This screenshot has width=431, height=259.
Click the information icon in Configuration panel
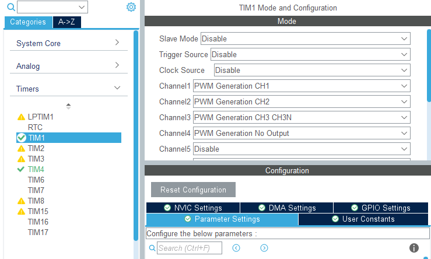(414, 248)
